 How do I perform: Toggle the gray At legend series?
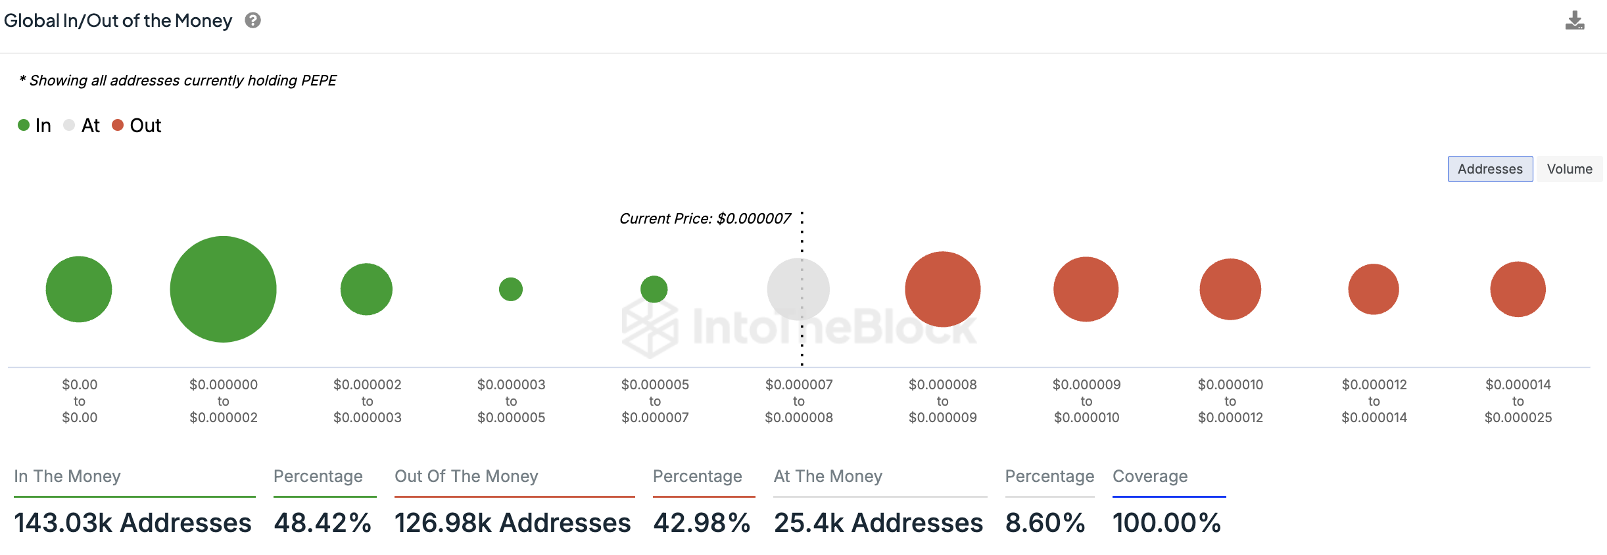(x=82, y=125)
